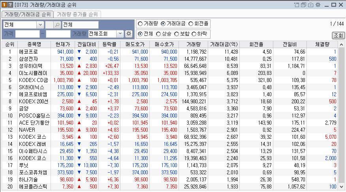The image size is (346, 192).
Task: Select the ACE 단기통안 row name
Action: 34,123
